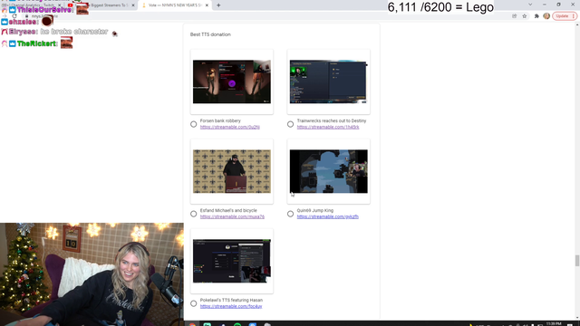
Task: Open Esfand Michael's and bicycle streamable link
Action: coord(232,217)
